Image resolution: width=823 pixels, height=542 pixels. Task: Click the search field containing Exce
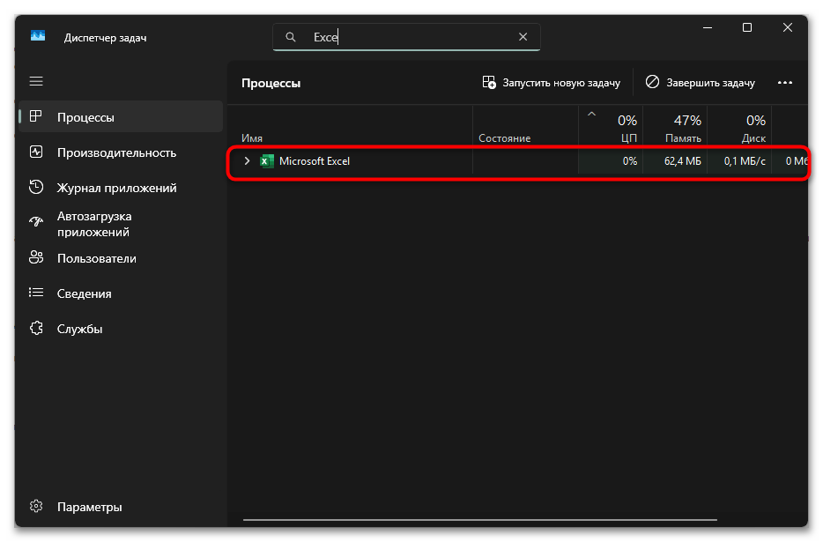click(405, 37)
